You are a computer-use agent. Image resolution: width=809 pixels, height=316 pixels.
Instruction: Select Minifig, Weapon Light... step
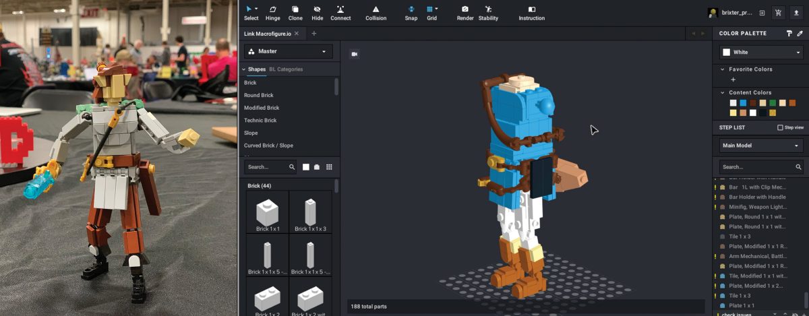758,207
